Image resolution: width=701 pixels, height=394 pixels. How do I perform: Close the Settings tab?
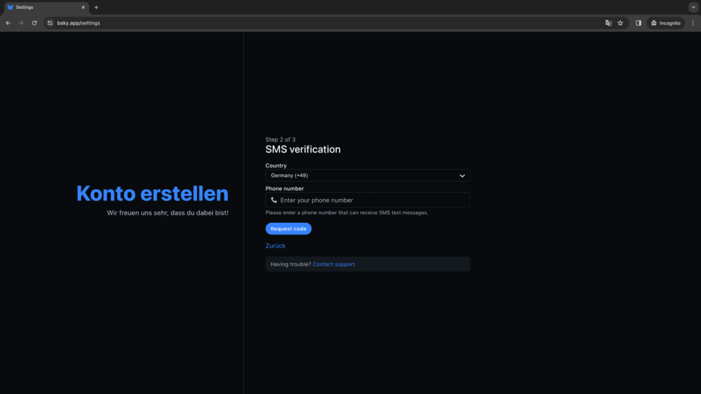[x=83, y=7]
